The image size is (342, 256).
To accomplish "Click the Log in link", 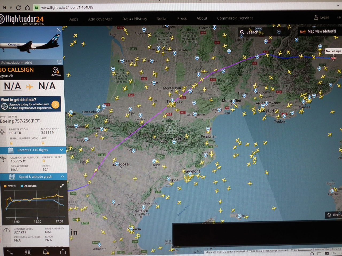I will point(321,17).
